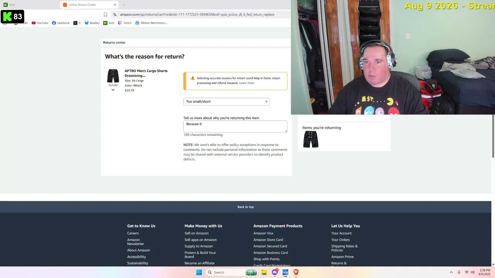This screenshot has height=278, width=495.
Task: Click the return comments text box
Action: 235,126
